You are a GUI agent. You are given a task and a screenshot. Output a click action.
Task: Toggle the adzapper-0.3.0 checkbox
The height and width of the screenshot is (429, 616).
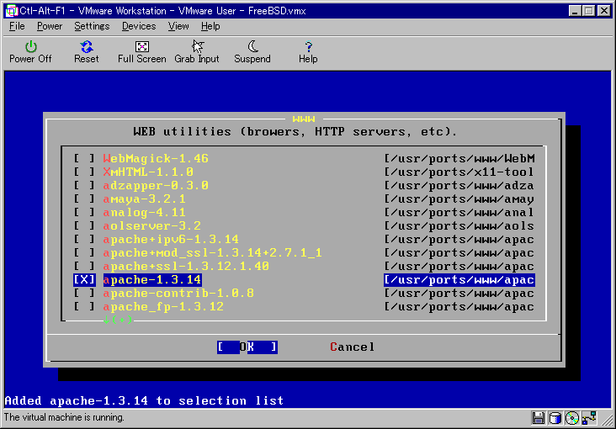(x=84, y=185)
